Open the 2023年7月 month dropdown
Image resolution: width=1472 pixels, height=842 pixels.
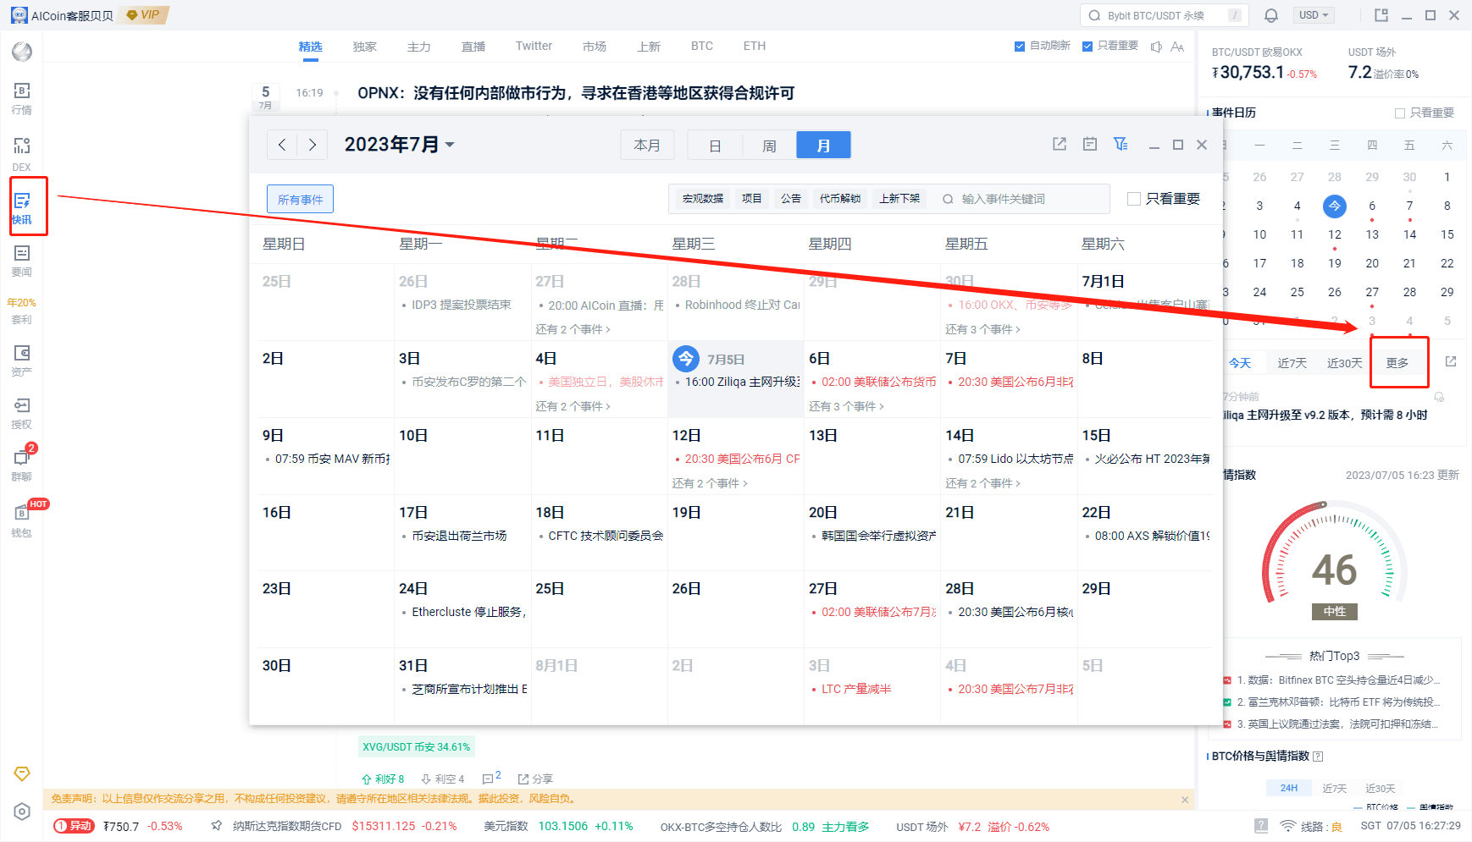click(400, 145)
